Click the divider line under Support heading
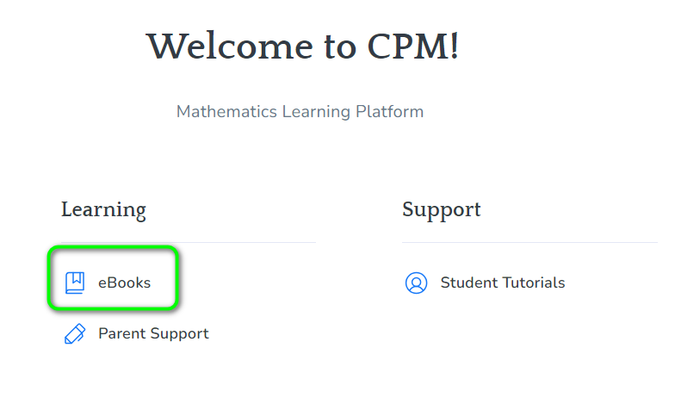The image size is (675, 404). pyautogui.click(x=530, y=243)
